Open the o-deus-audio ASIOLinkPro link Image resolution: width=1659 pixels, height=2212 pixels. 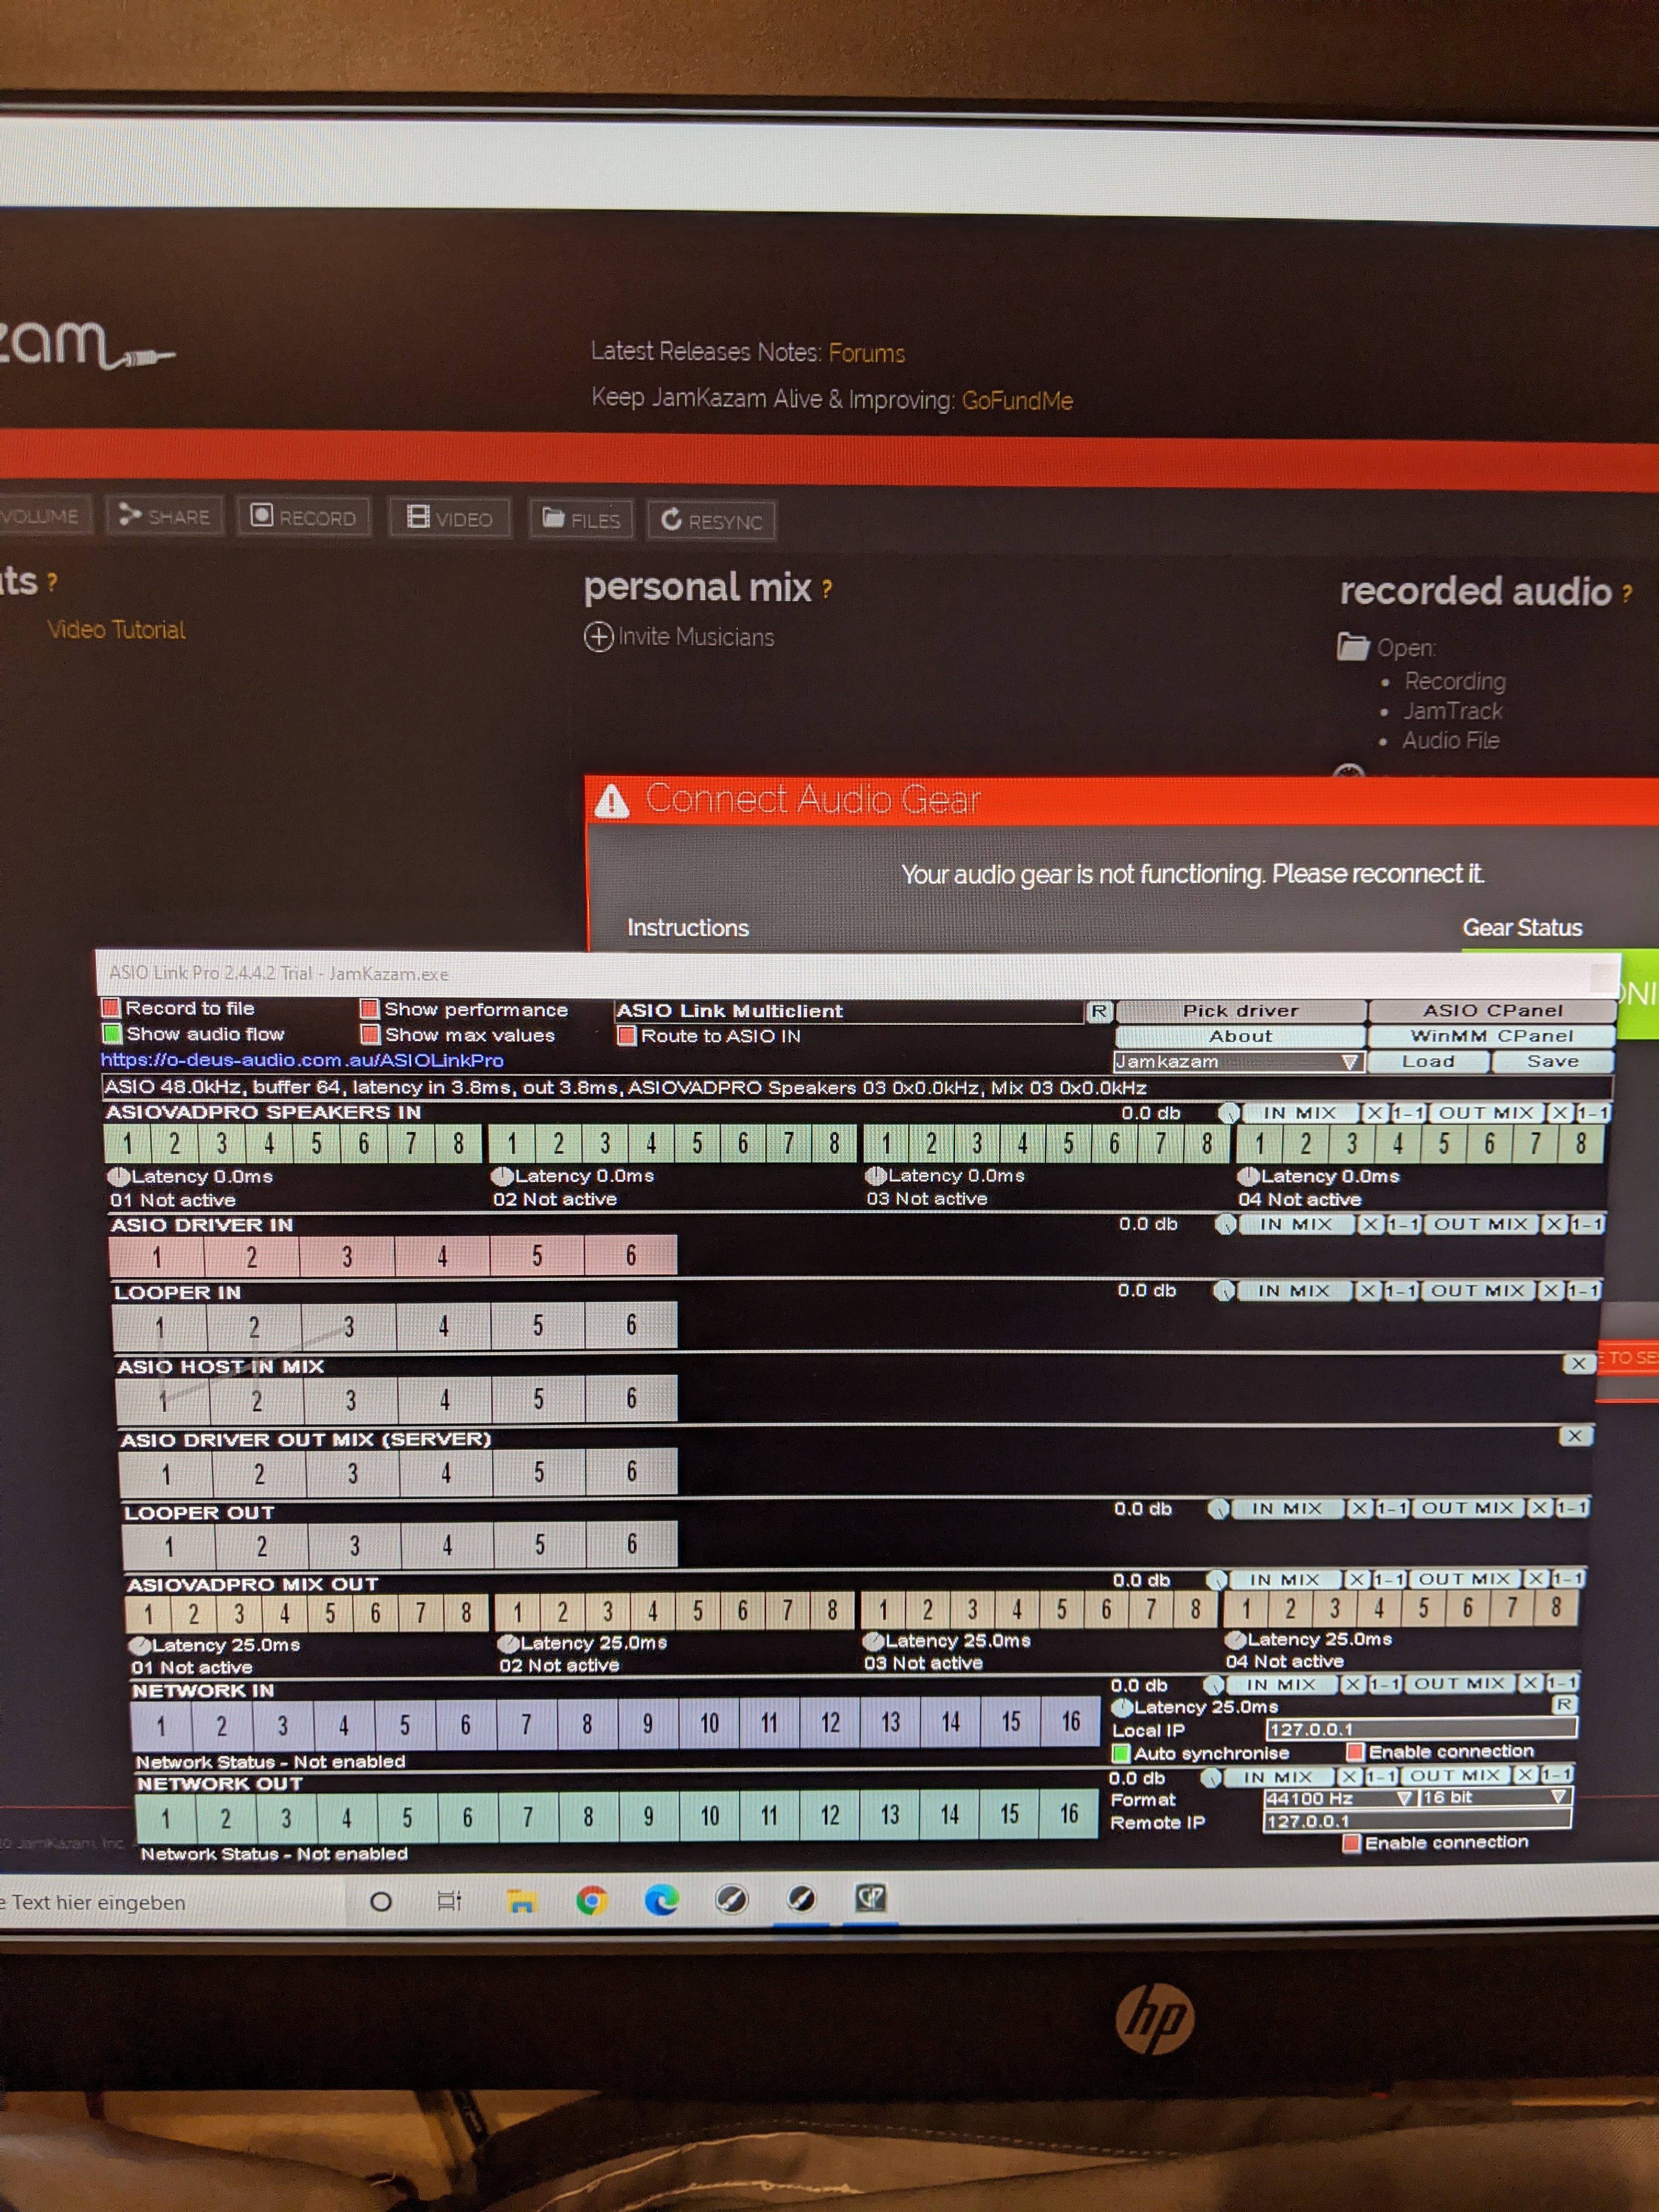302,1060
